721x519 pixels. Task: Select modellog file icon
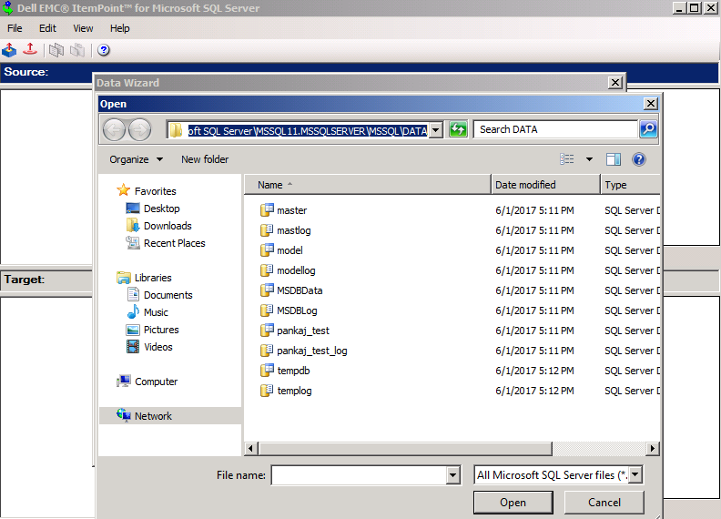pos(267,270)
